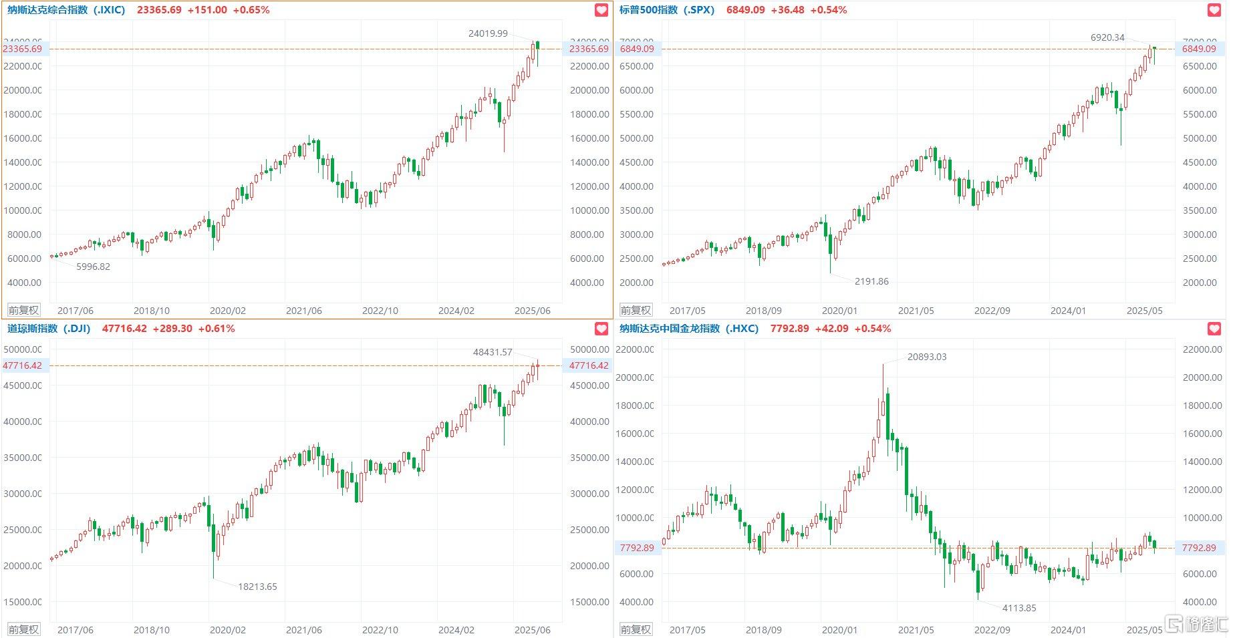The width and height of the screenshot is (1233, 638).
Task: Click the 20893.03 peak label on HXC chart
Action: (926, 357)
